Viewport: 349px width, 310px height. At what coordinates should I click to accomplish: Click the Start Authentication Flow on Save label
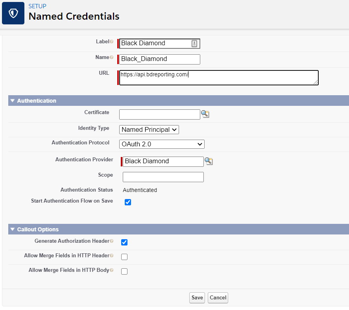coord(72,201)
